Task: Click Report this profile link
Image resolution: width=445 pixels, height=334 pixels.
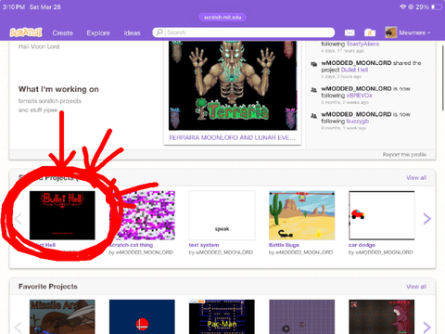Action: click(x=404, y=154)
